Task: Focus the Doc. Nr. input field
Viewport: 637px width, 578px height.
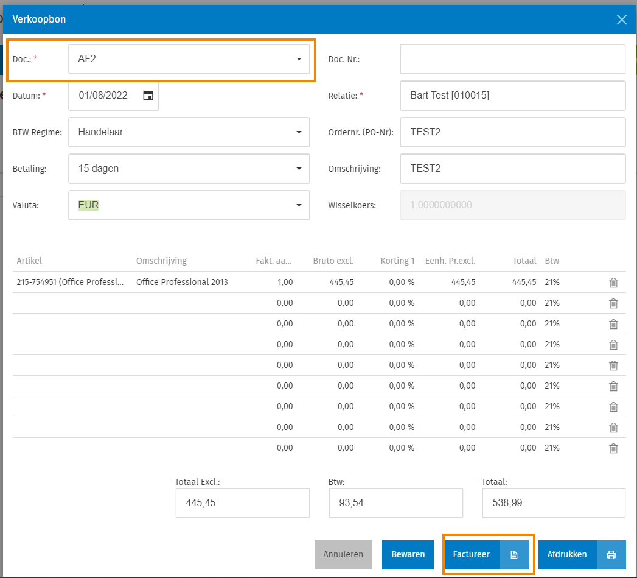Action: [513, 59]
